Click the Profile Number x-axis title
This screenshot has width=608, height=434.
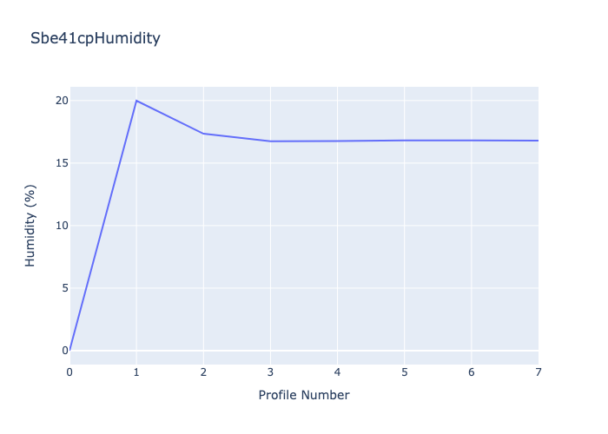pos(304,395)
